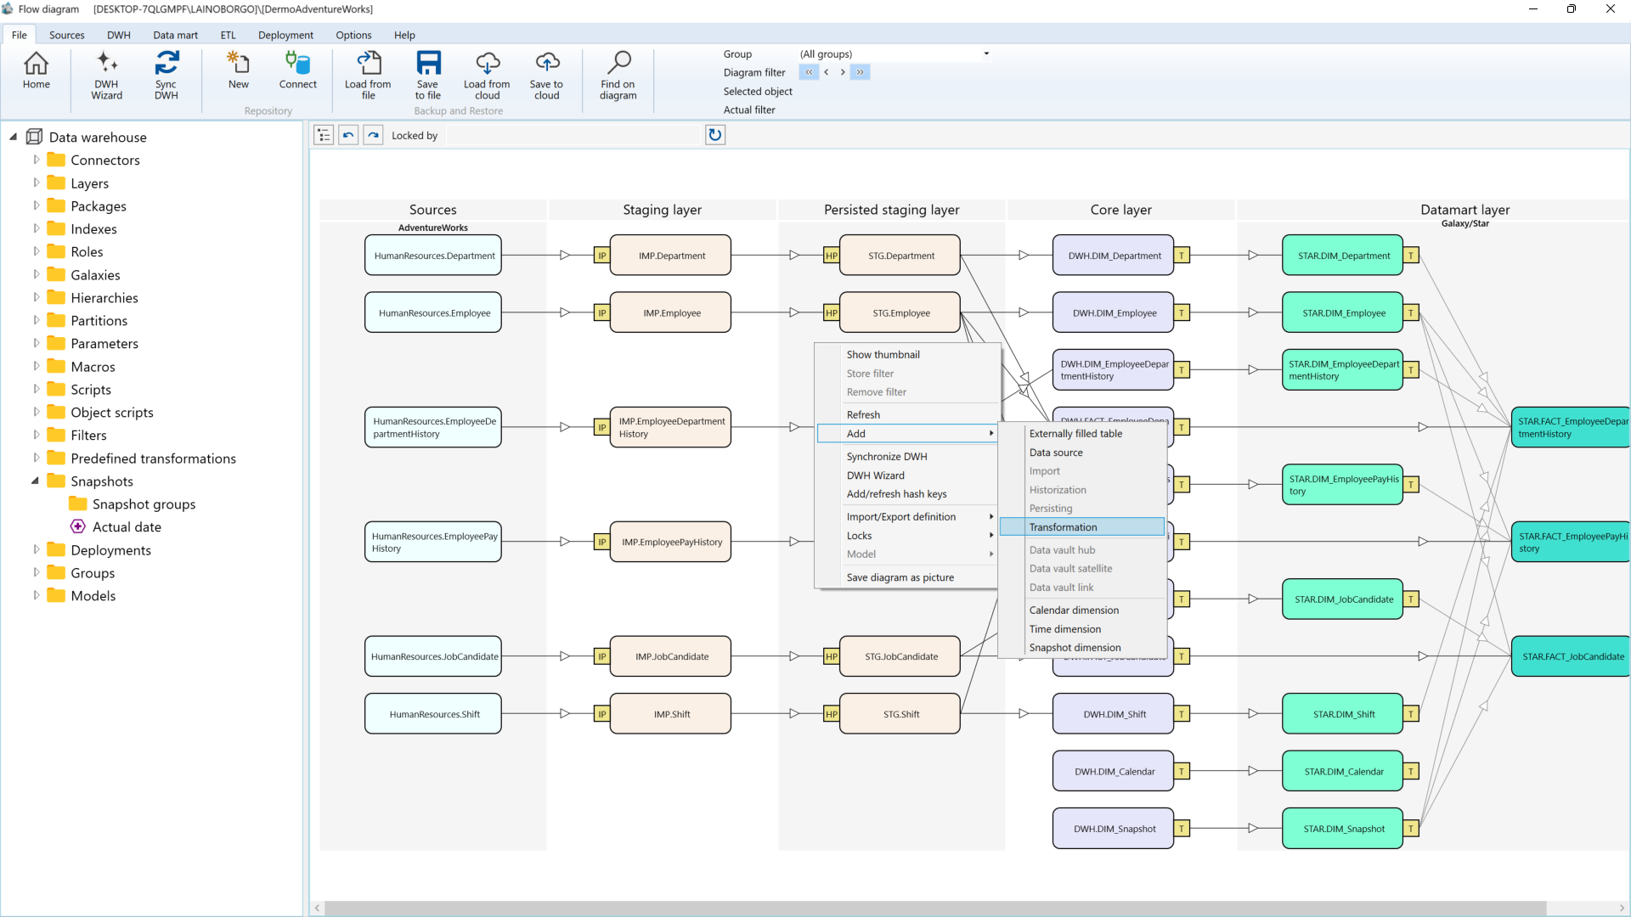Click Load from cloud icon

(487, 76)
